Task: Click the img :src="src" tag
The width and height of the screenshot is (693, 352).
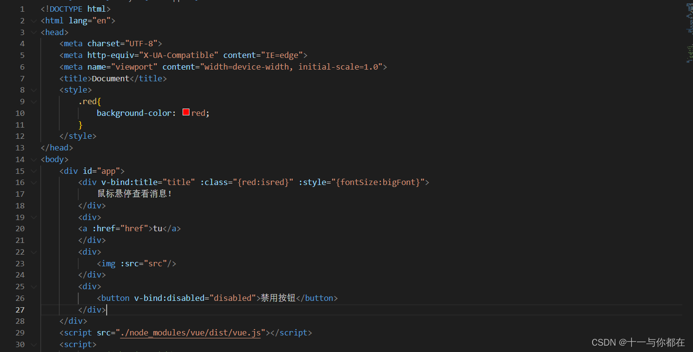Action: click(x=136, y=264)
